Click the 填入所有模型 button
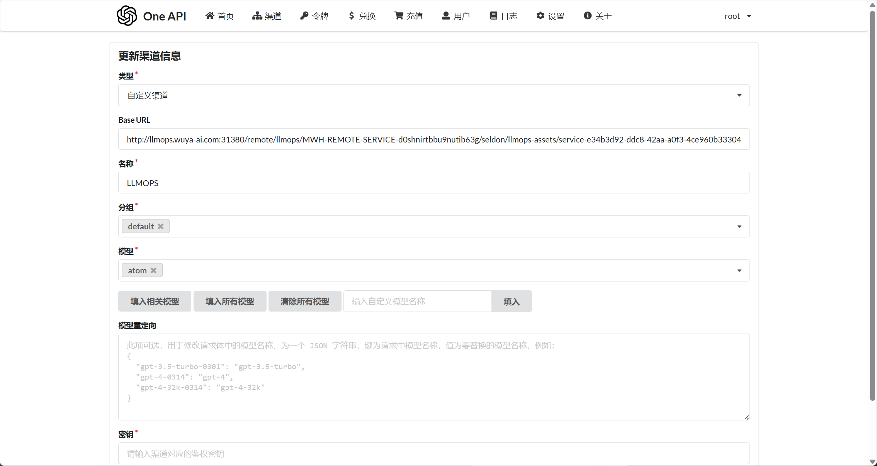Screen dimensions: 877x466 click(x=230, y=301)
